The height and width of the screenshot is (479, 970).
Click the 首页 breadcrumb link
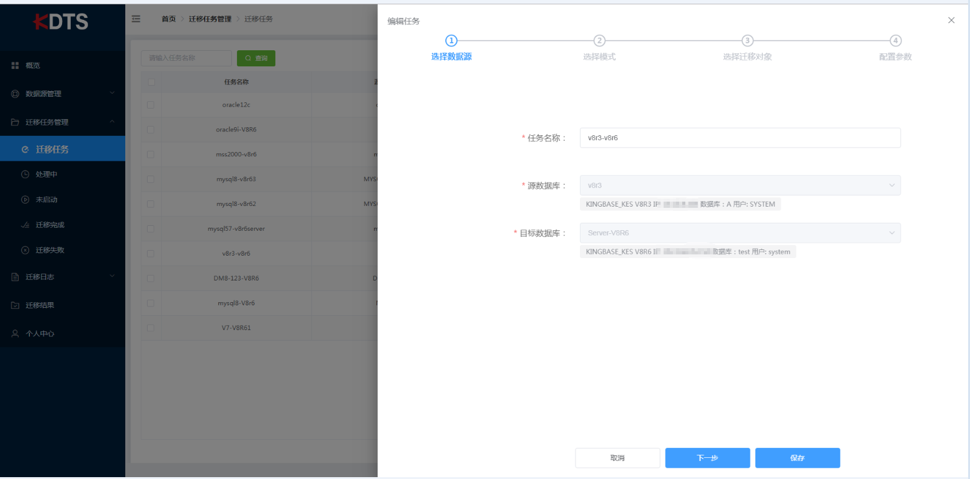[169, 19]
